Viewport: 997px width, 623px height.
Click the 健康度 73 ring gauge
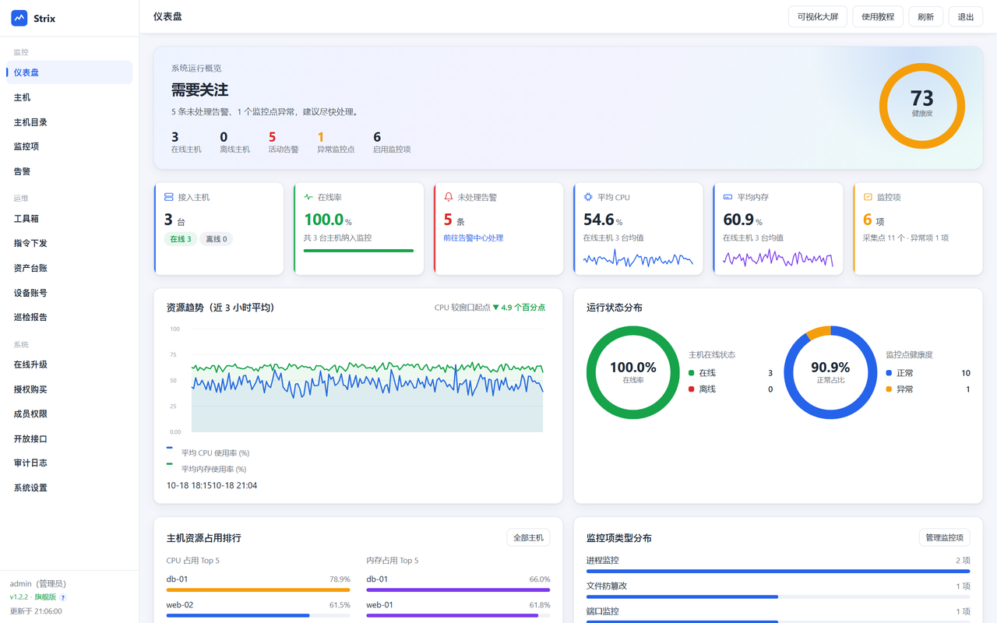[x=922, y=106]
